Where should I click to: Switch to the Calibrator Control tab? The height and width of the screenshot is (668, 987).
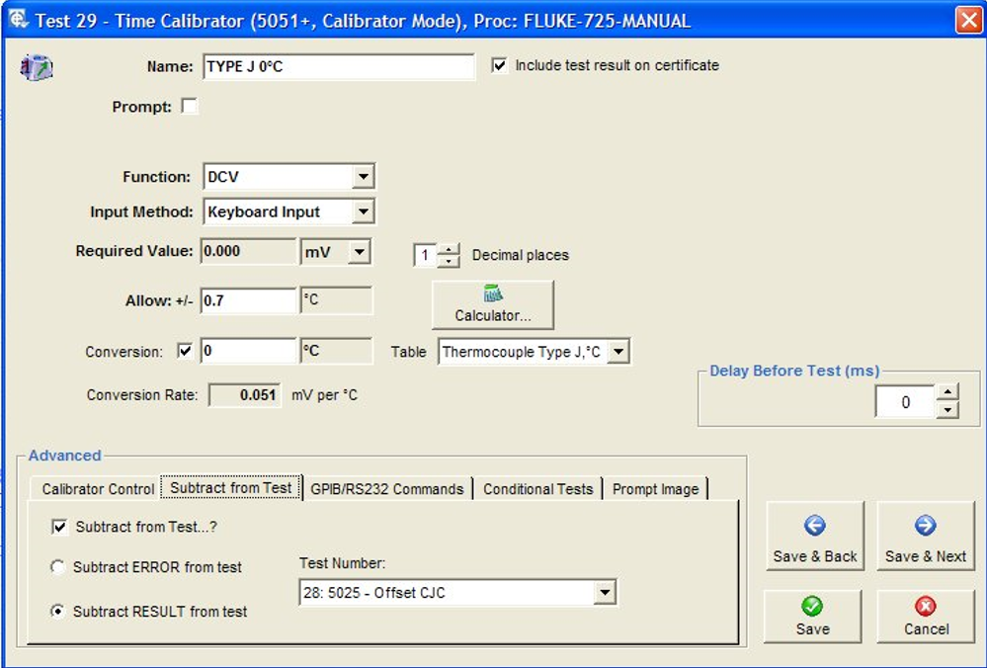98,489
